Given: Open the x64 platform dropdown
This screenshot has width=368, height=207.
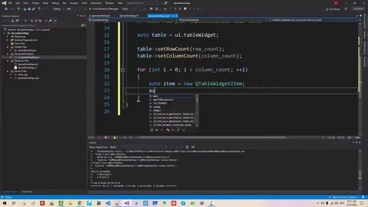Looking at the screenshot, I should [76, 9].
